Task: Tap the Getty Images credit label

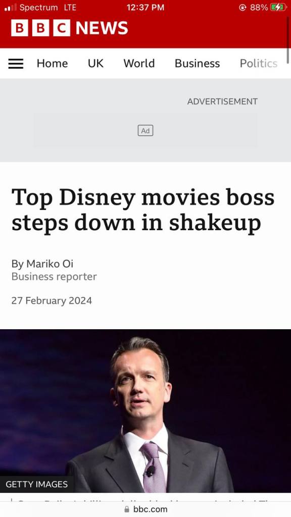Action: (x=36, y=484)
